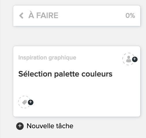Click the gray label-shaped tag glyph
The height and width of the screenshot is (138, 146).
(x=25, y=102)
